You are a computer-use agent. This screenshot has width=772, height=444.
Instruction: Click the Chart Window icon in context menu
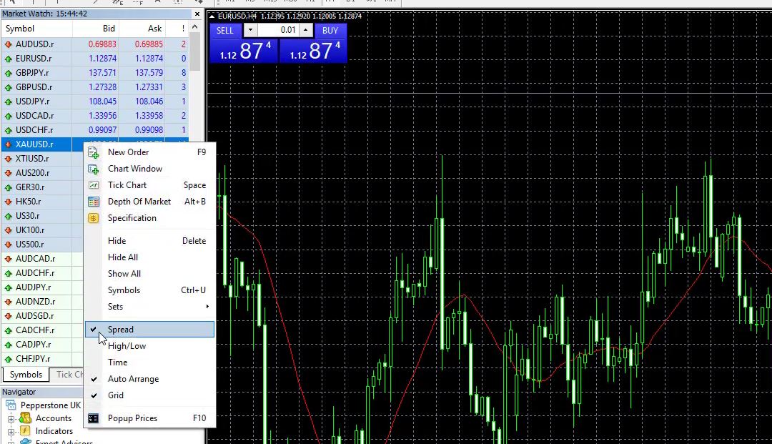pos(93,169)
